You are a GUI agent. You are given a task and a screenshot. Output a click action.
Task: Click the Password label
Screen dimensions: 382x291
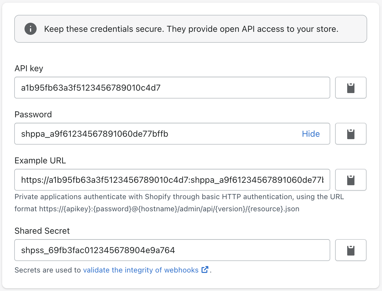click(x=33, y=114)
